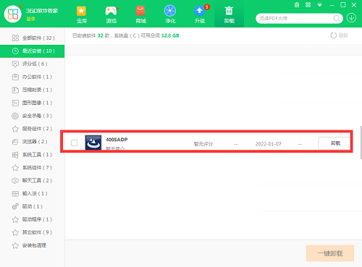Open the 安装包清理 sidebar item
Viewport: 362px width, 267px height.
tap(33, 245)
